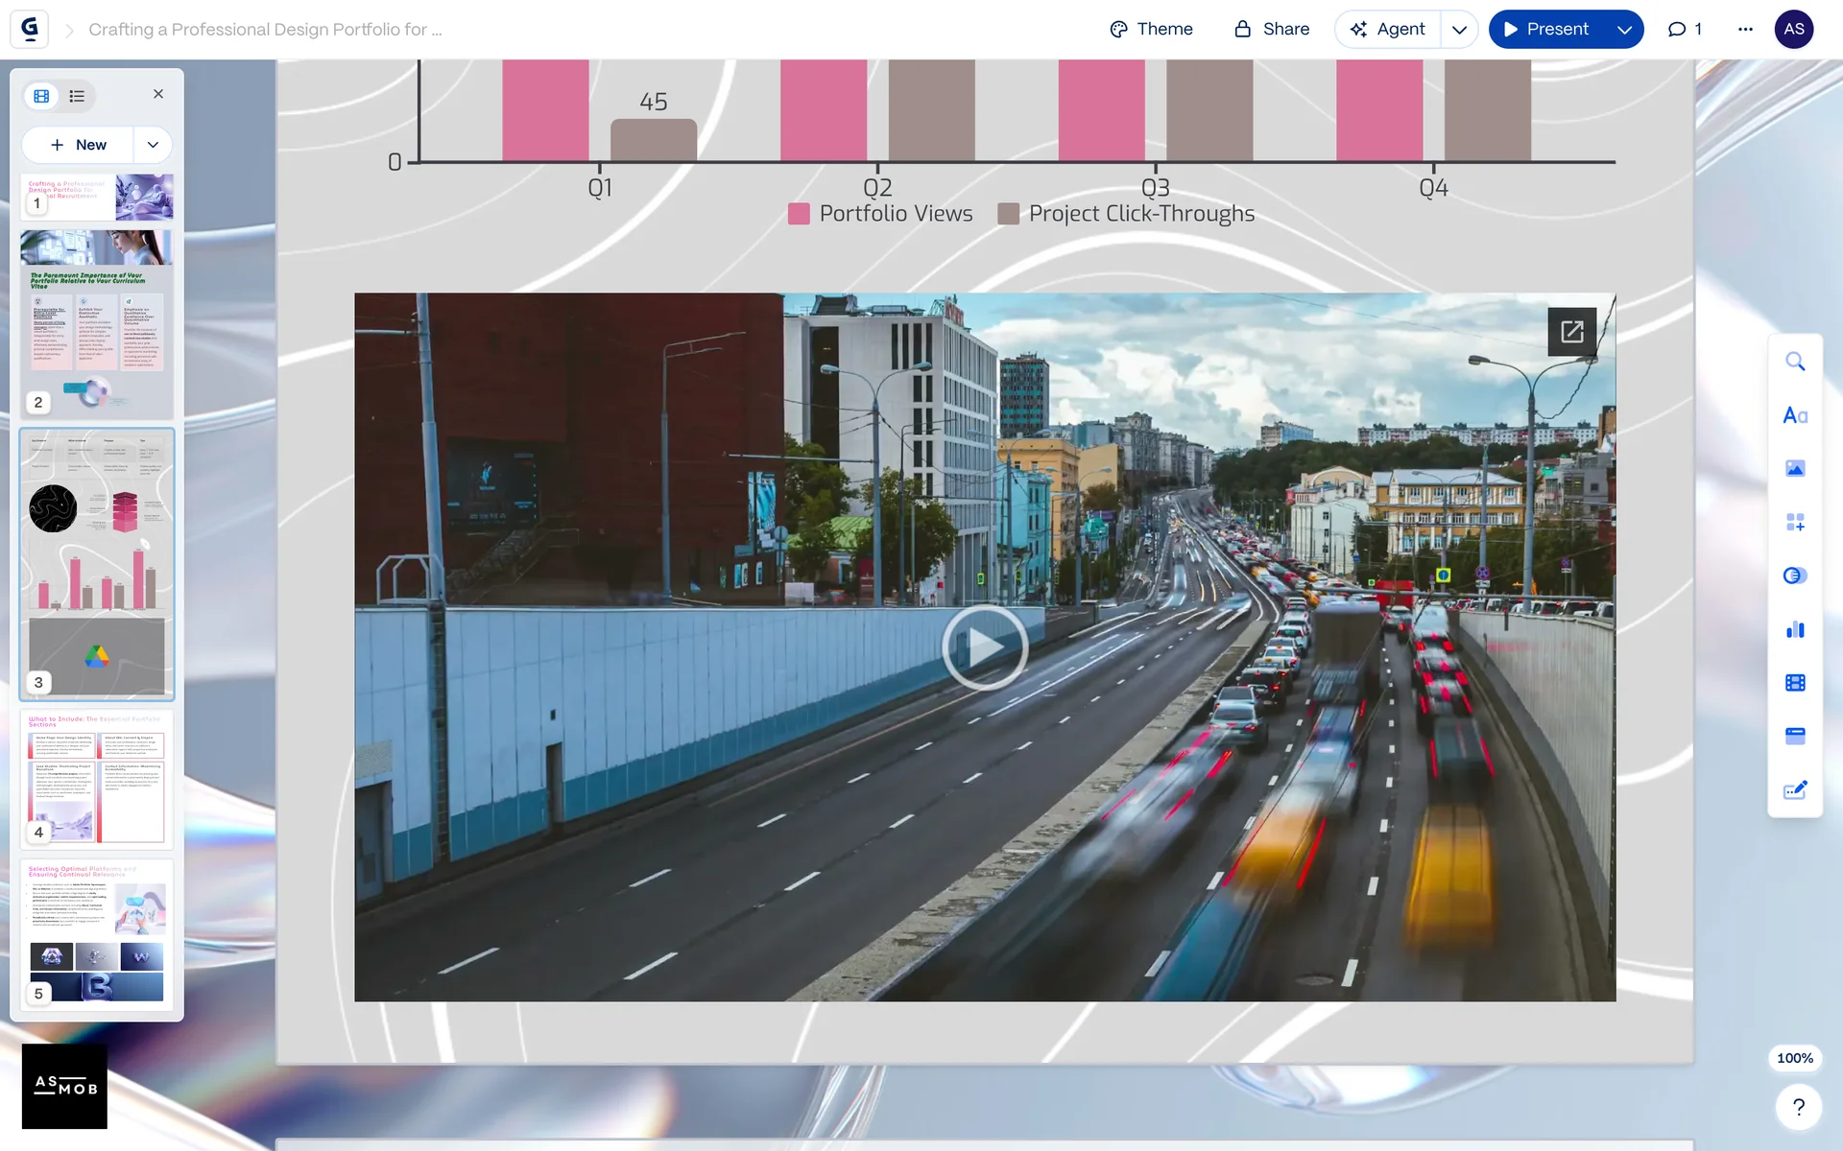Click the open-external icon on video
The image size is (1843, 1151).
click(1571, 332)
